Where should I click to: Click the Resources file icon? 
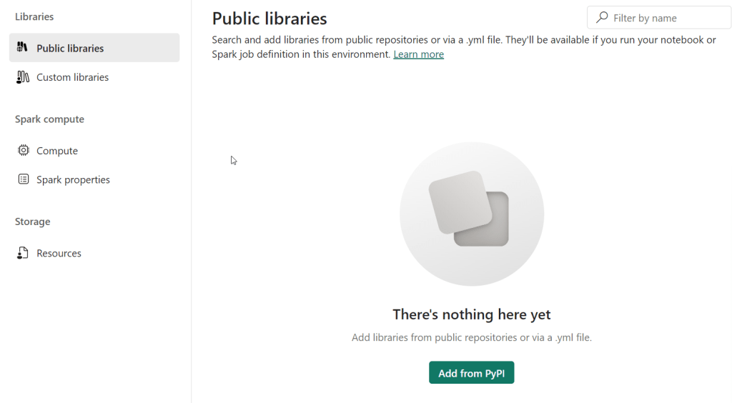pyautogui.click(x=24, y=253)
